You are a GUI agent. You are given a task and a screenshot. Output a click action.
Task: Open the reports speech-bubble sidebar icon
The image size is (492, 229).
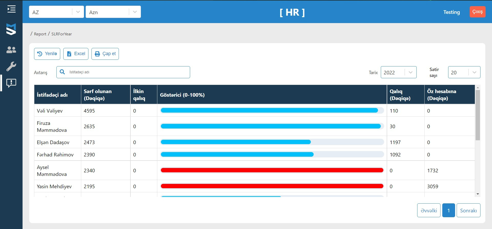[x=11, y=83]
